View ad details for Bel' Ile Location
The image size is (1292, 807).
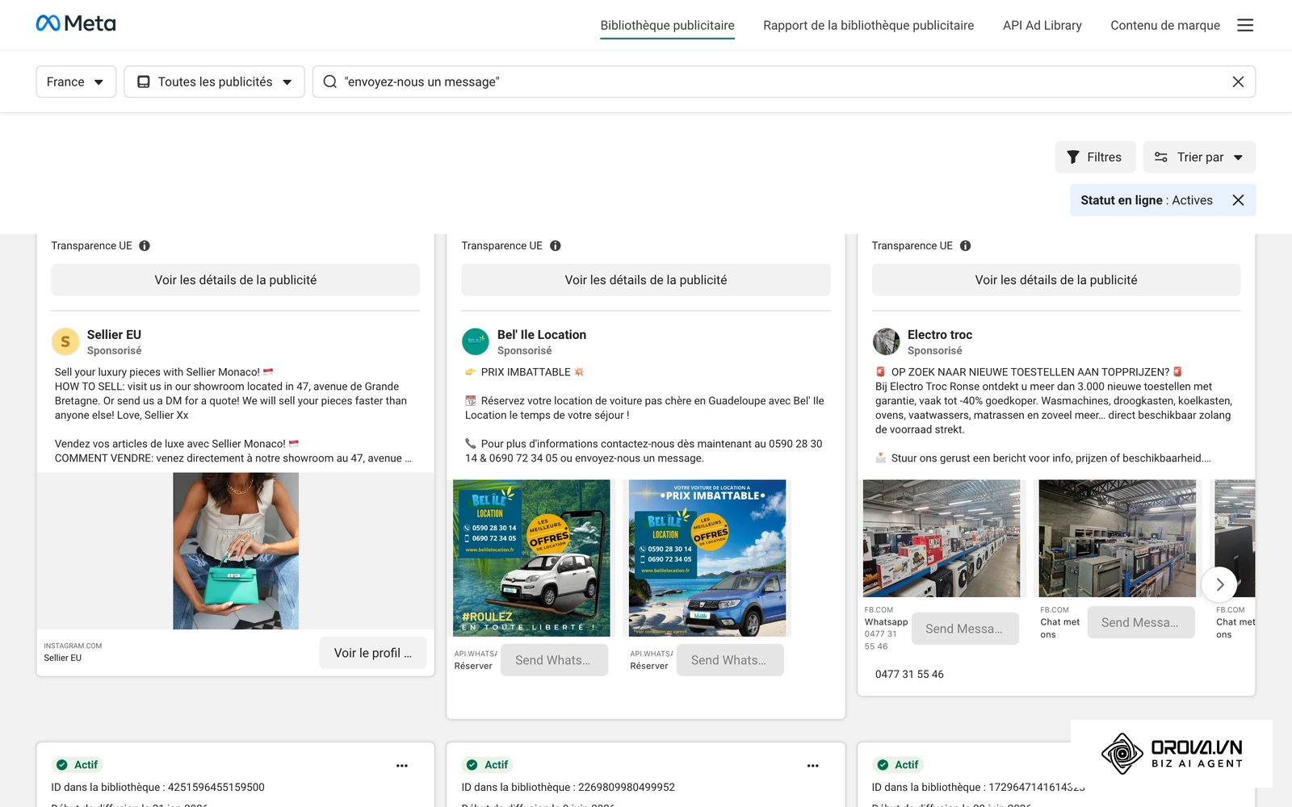point(645,280)
